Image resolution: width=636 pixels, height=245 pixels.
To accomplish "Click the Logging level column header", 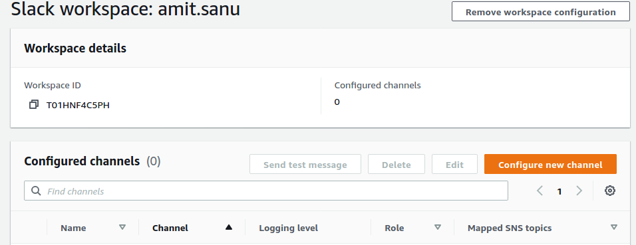I will tap(288, 228).
